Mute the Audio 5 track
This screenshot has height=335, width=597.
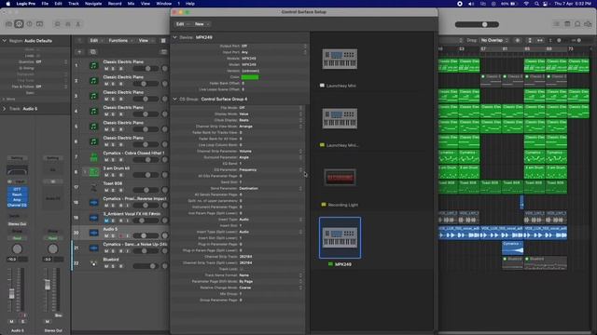pos(106,235)
